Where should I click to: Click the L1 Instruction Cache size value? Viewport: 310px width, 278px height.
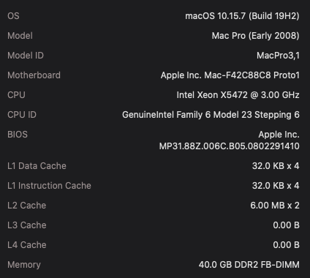[276, 186]
